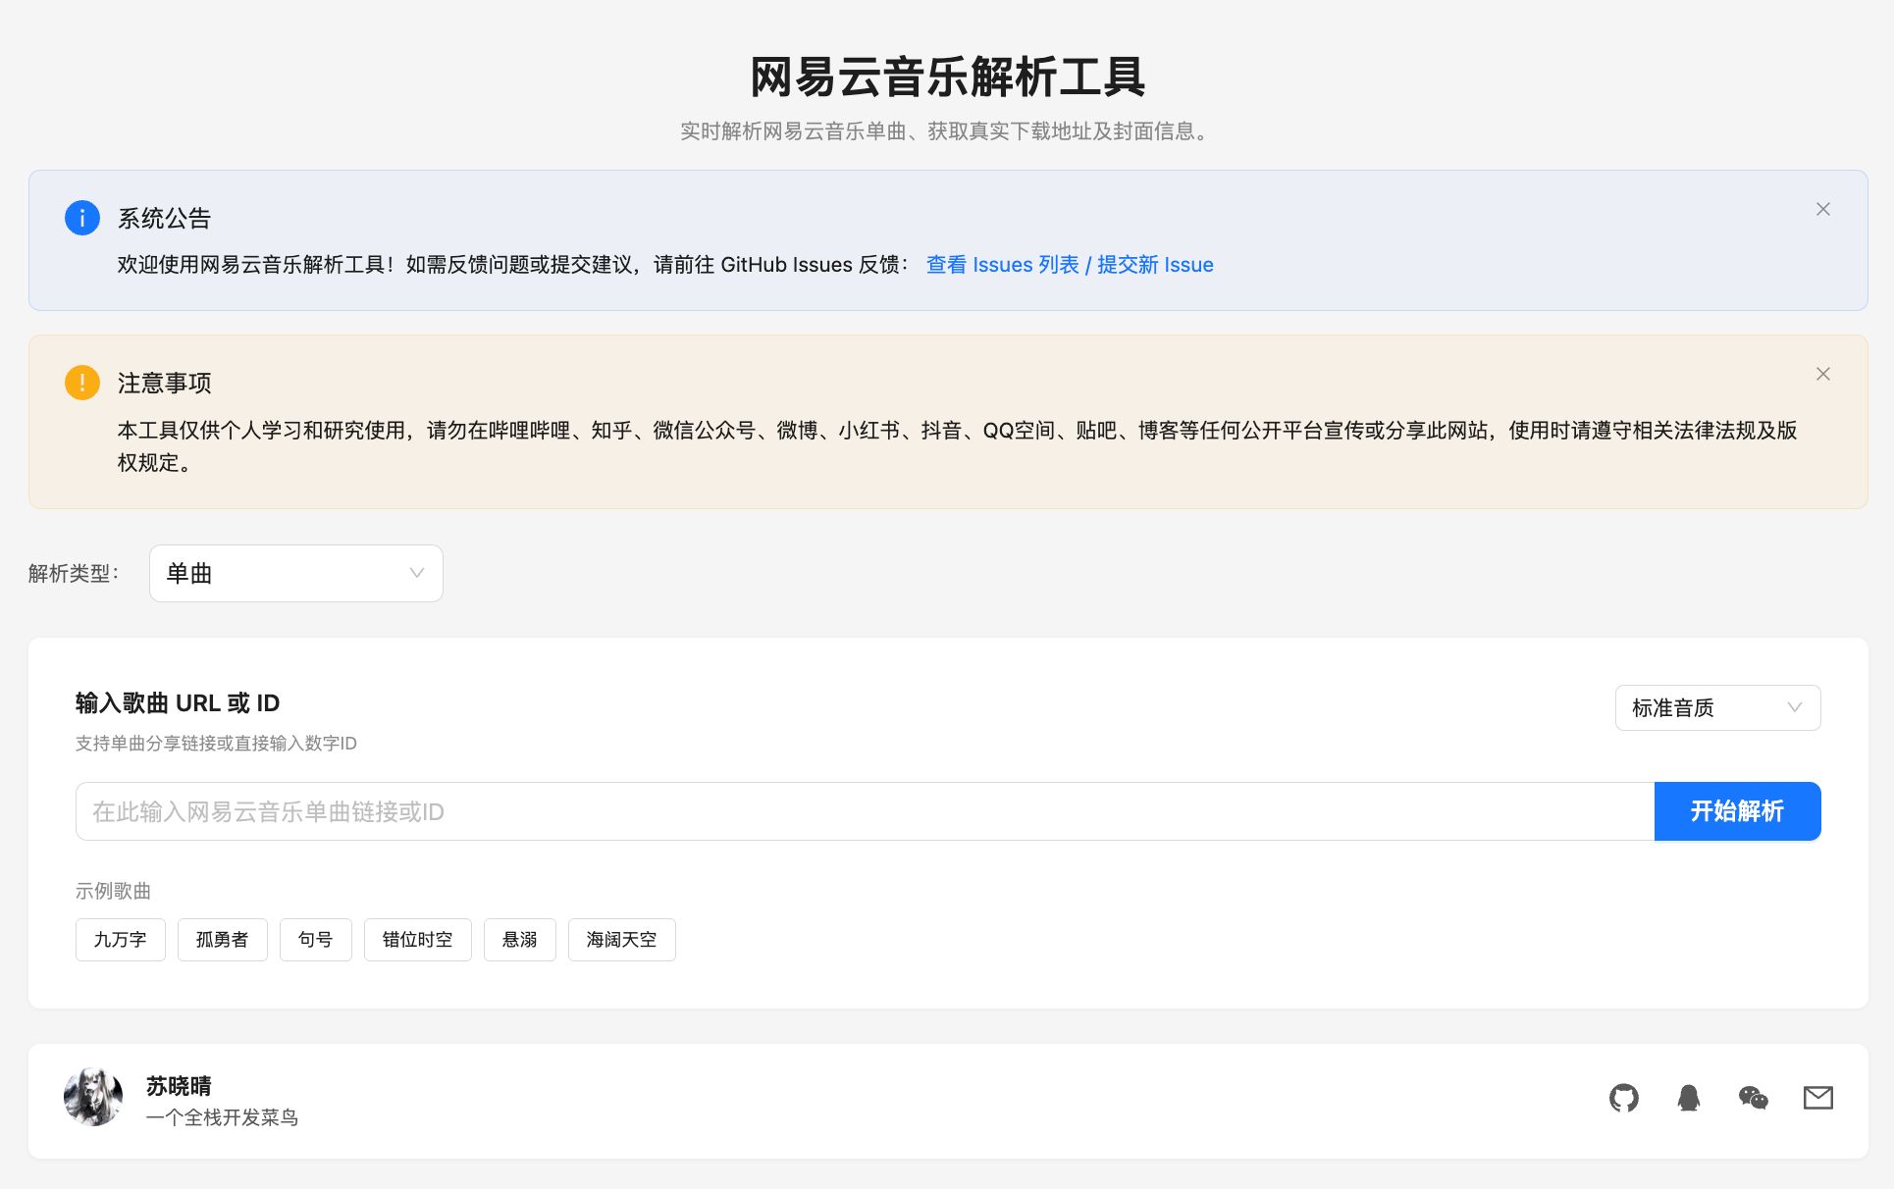Image resolution: width=1894 pixels, height=1189 pixels.
Task: Click the author name 苏晓晴
Action: pos(179,1086)
